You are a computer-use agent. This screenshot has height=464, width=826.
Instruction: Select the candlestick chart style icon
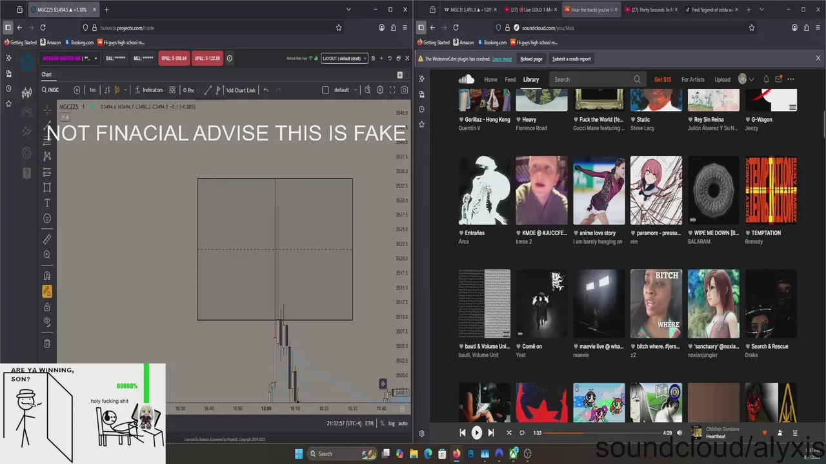click(117, 90)
